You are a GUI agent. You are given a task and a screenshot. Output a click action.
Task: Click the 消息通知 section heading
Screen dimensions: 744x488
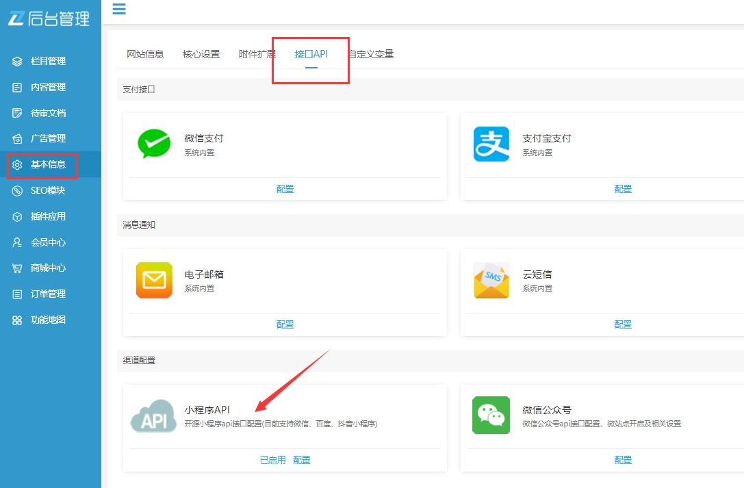[x=139, y=224]
